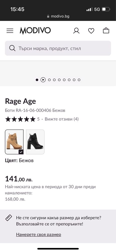Open the hamburger menu
Viewport: 116px width, 252px height.
click(x=10, y=30)
